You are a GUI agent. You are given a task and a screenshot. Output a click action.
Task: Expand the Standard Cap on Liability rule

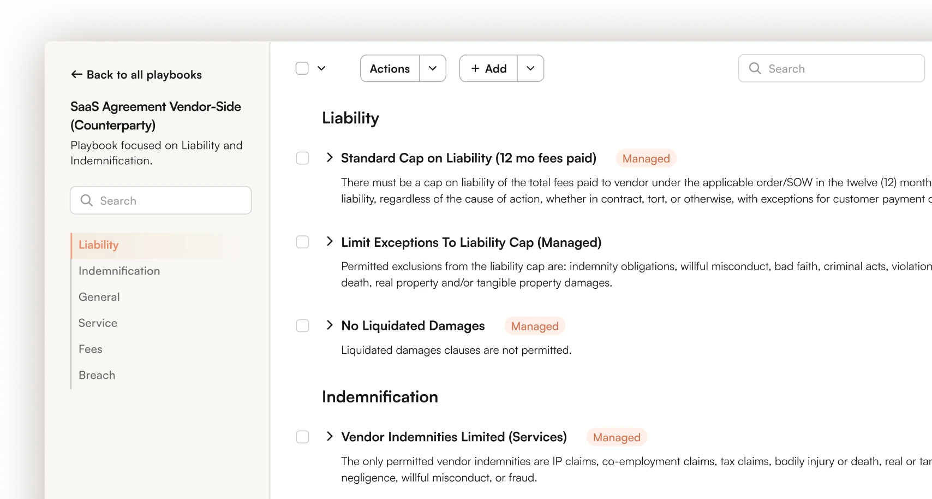tap(330, 157)
